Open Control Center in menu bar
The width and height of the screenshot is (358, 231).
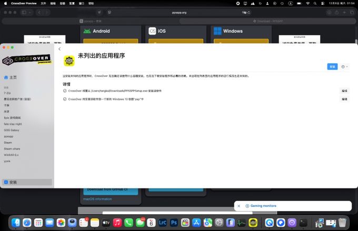(x=323, y=4)
